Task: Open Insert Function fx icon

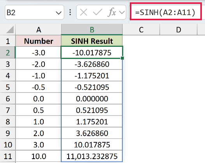Action: [112, 12]
